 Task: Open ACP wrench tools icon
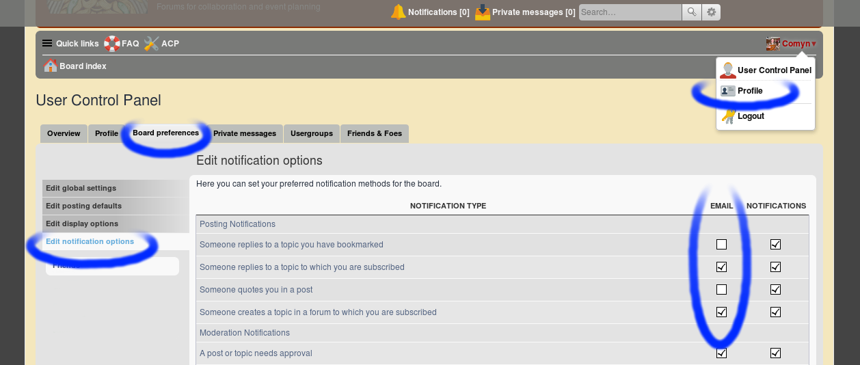[151, 44]
